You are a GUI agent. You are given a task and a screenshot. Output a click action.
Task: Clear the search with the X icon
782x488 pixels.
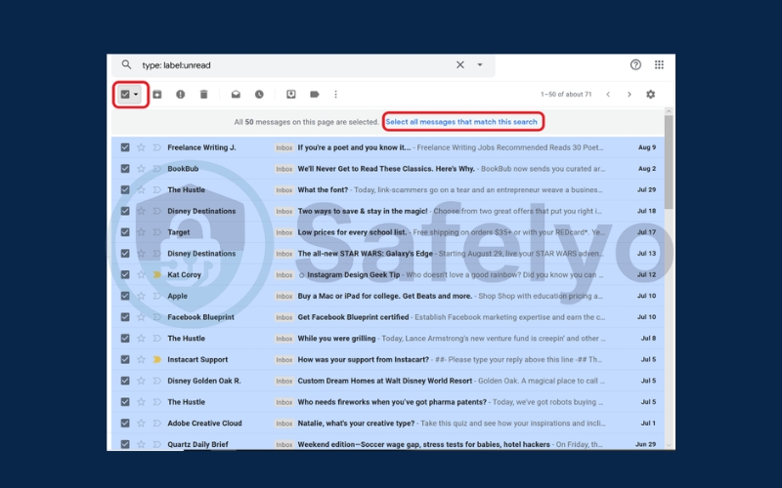point(459,64)
